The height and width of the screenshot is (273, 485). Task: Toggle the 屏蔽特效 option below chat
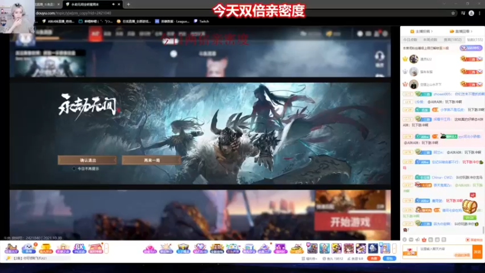tap(474, 240)
